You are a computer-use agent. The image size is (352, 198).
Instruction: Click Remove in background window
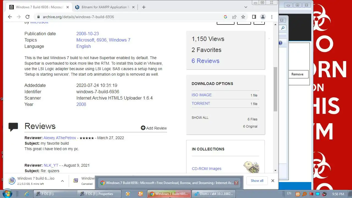297,74
